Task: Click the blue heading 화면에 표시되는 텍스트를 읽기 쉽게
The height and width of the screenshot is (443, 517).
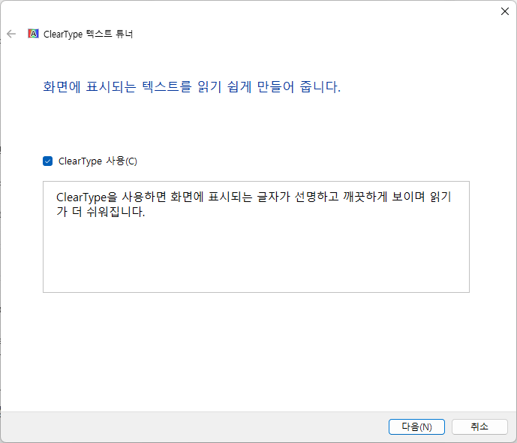Action: 191,87
